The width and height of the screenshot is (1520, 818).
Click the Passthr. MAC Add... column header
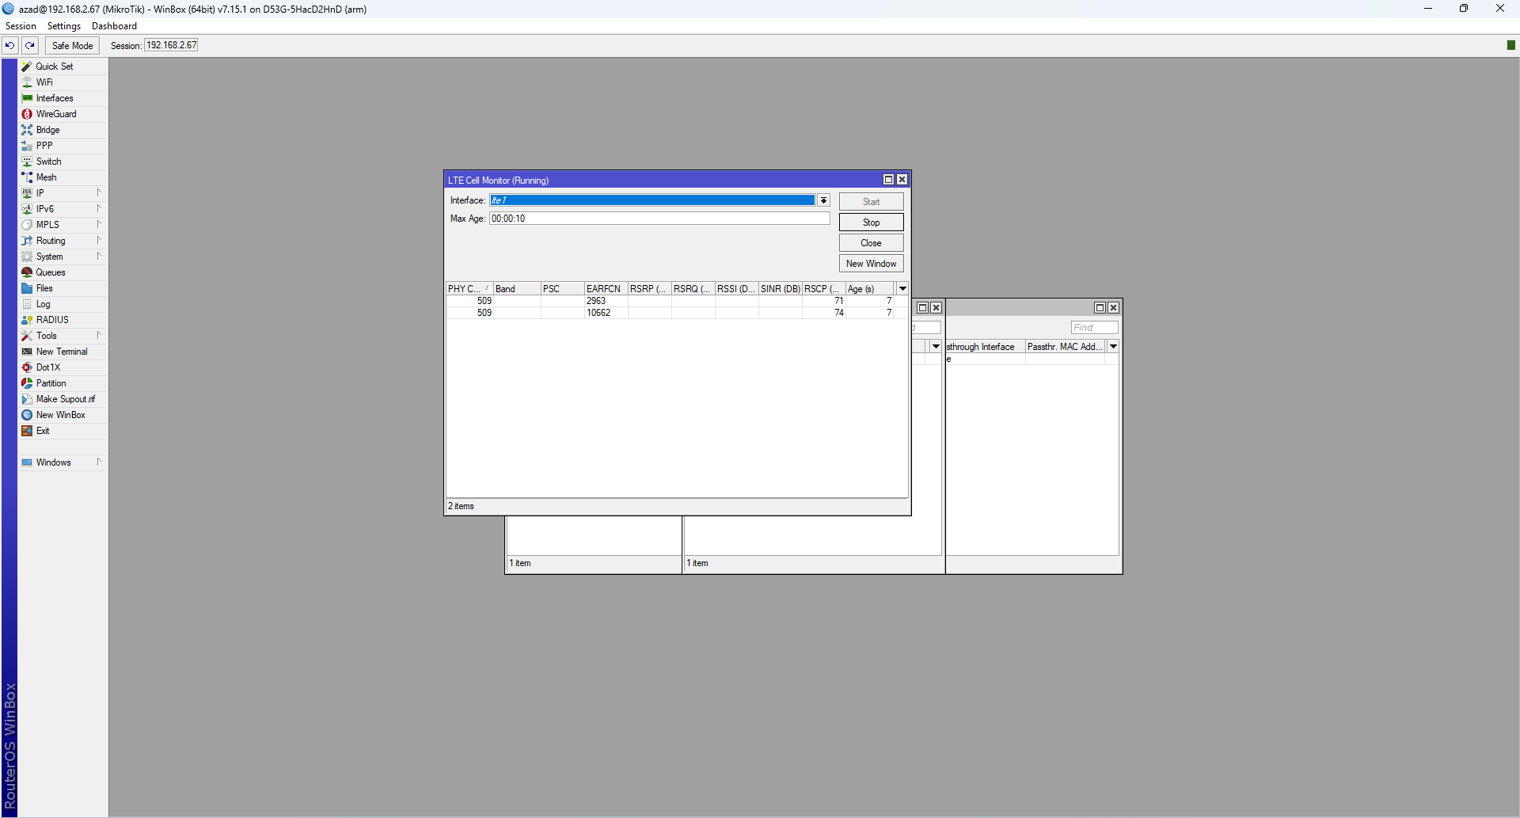1066,347
